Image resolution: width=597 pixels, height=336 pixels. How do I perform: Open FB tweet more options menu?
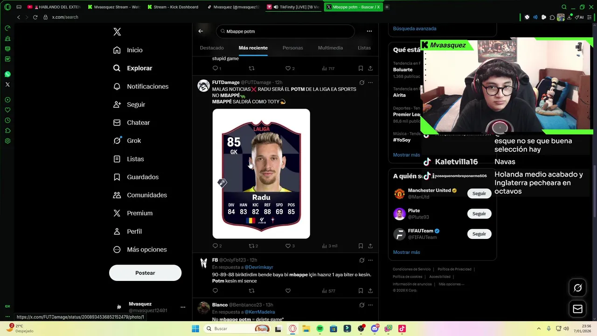click(370, 260)
